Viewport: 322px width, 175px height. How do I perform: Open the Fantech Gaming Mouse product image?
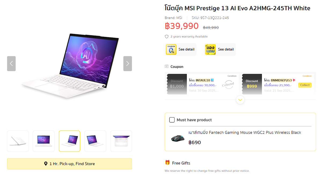coord(178,138)
